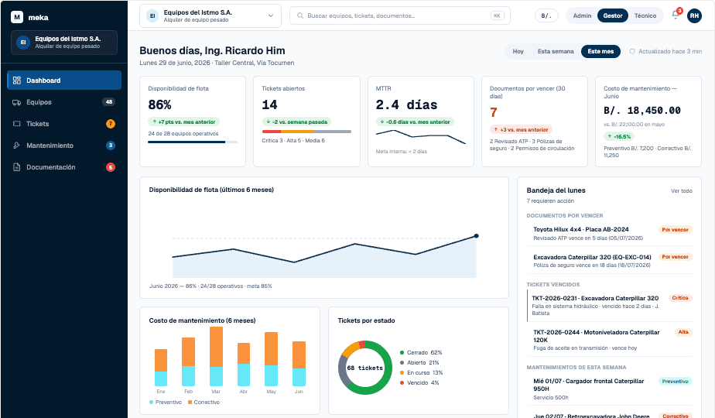The image size is (715, 418).
Task: Open the RH user avatar
Action: [x=694, y=15]
